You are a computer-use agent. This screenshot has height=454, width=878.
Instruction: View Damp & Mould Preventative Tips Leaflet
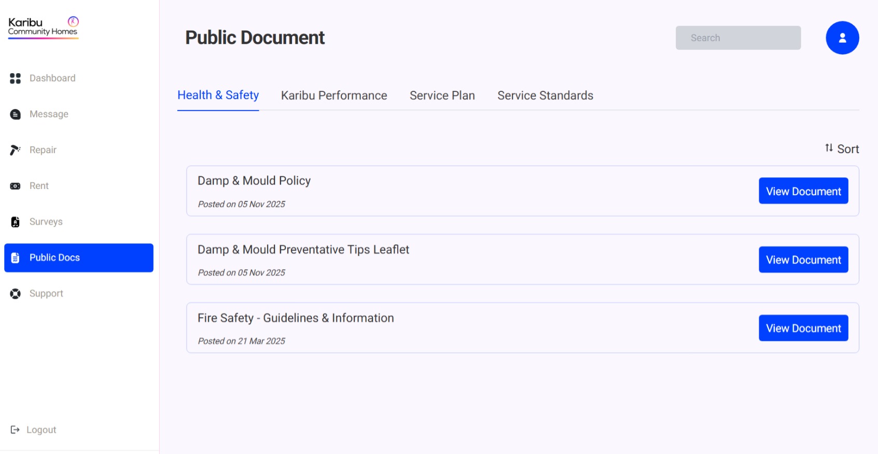coord(803,259)
